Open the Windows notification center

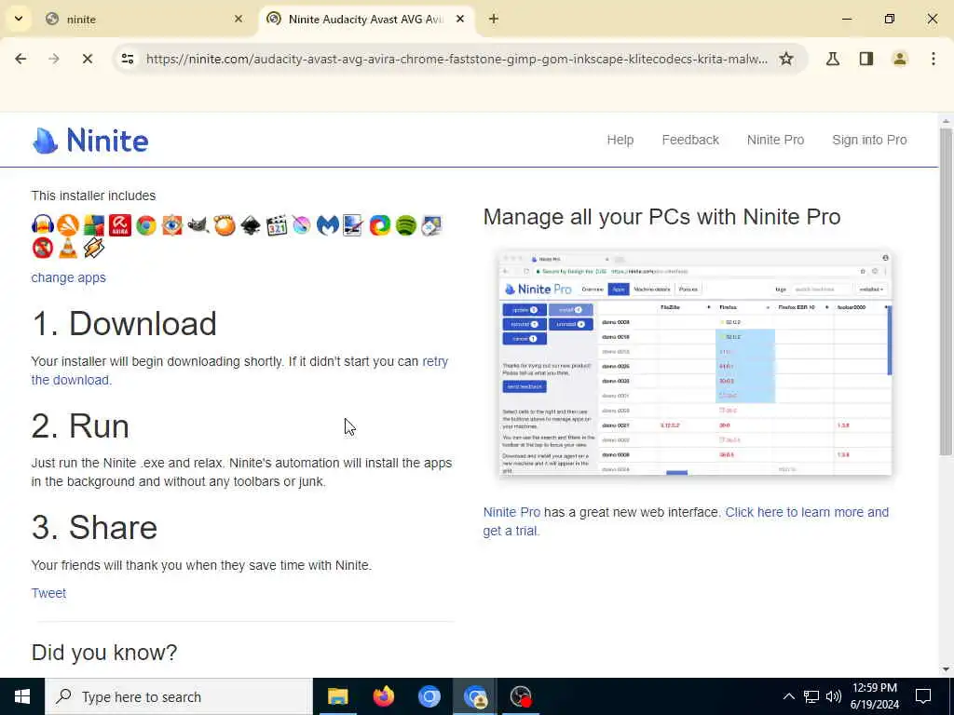coord(923,696)
